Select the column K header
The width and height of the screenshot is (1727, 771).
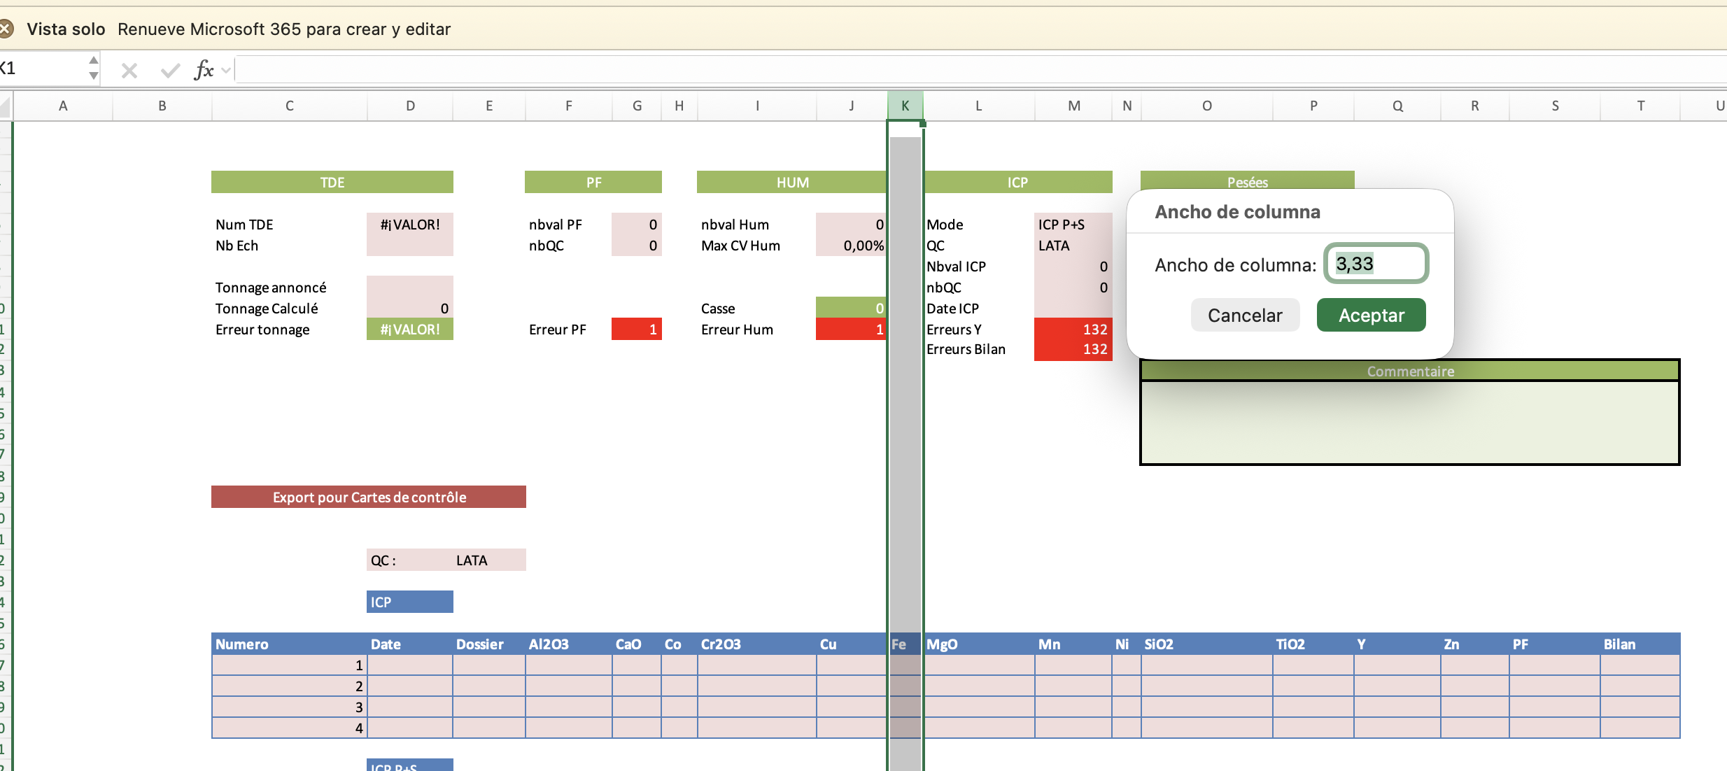(905, 106)
